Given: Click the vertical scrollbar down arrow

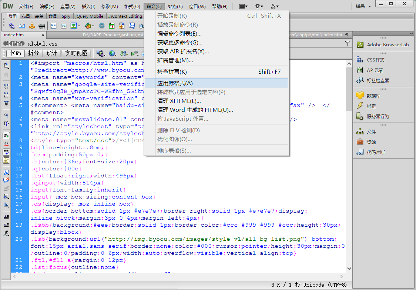Looking at the screenshot, I should tap(349, 269).
